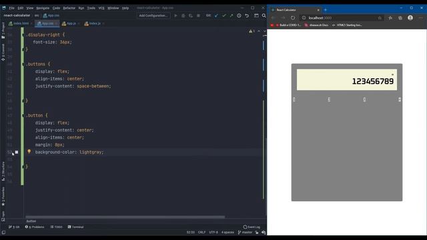427x240 pixels.
Task: Open new browser tab plus button
Action: (326, 10)
